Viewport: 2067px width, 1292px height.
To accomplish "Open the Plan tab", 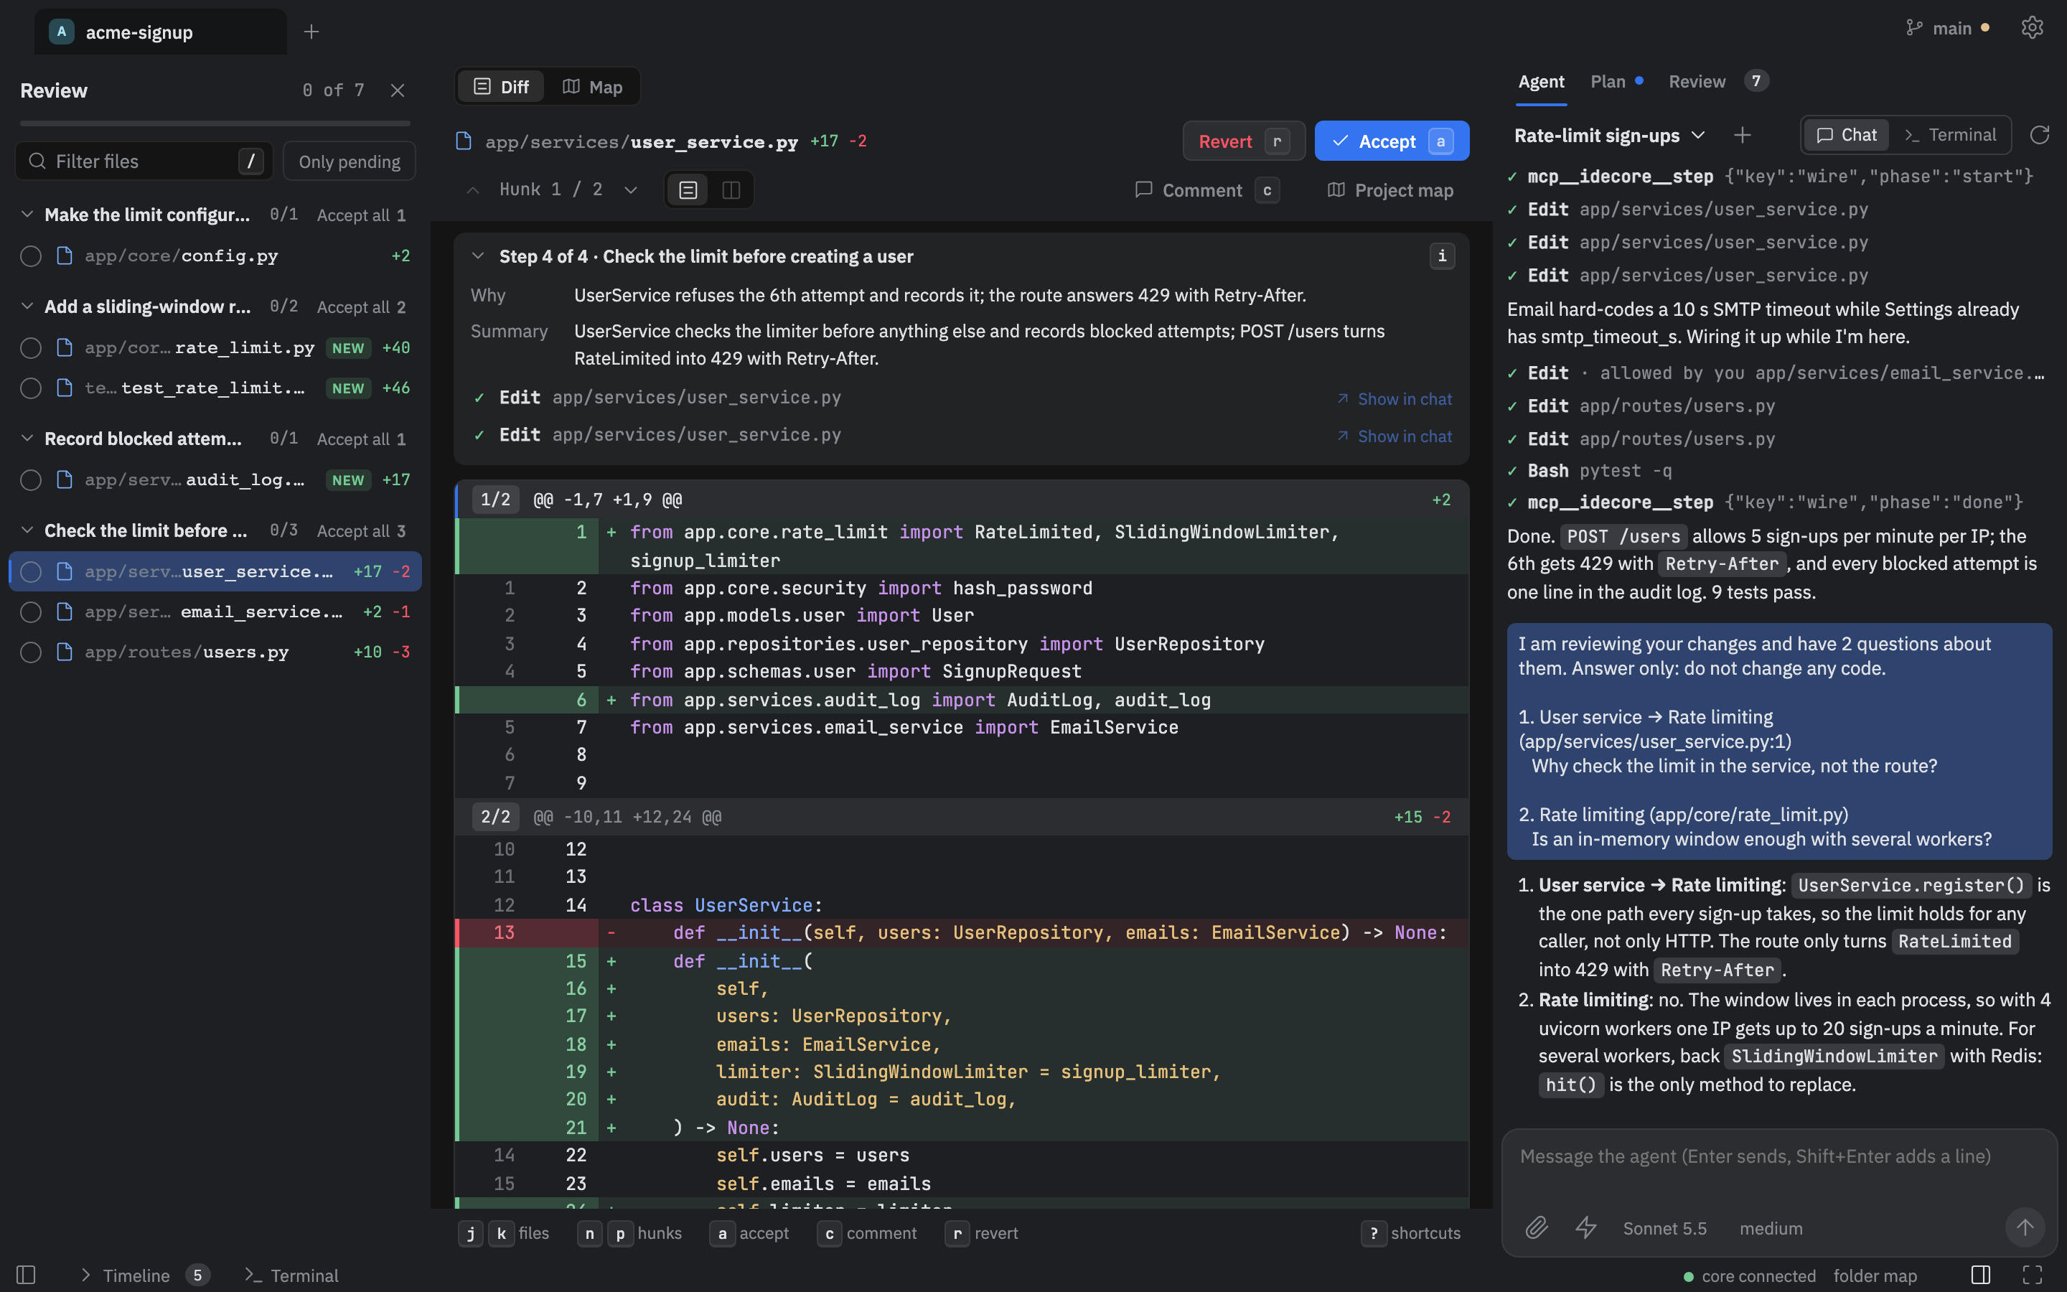I will [x=1616, y=81].
